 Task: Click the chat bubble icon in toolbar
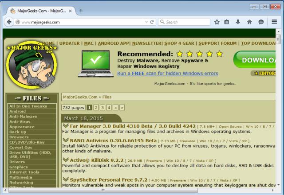pyautogui.click(x=261, y=22)
